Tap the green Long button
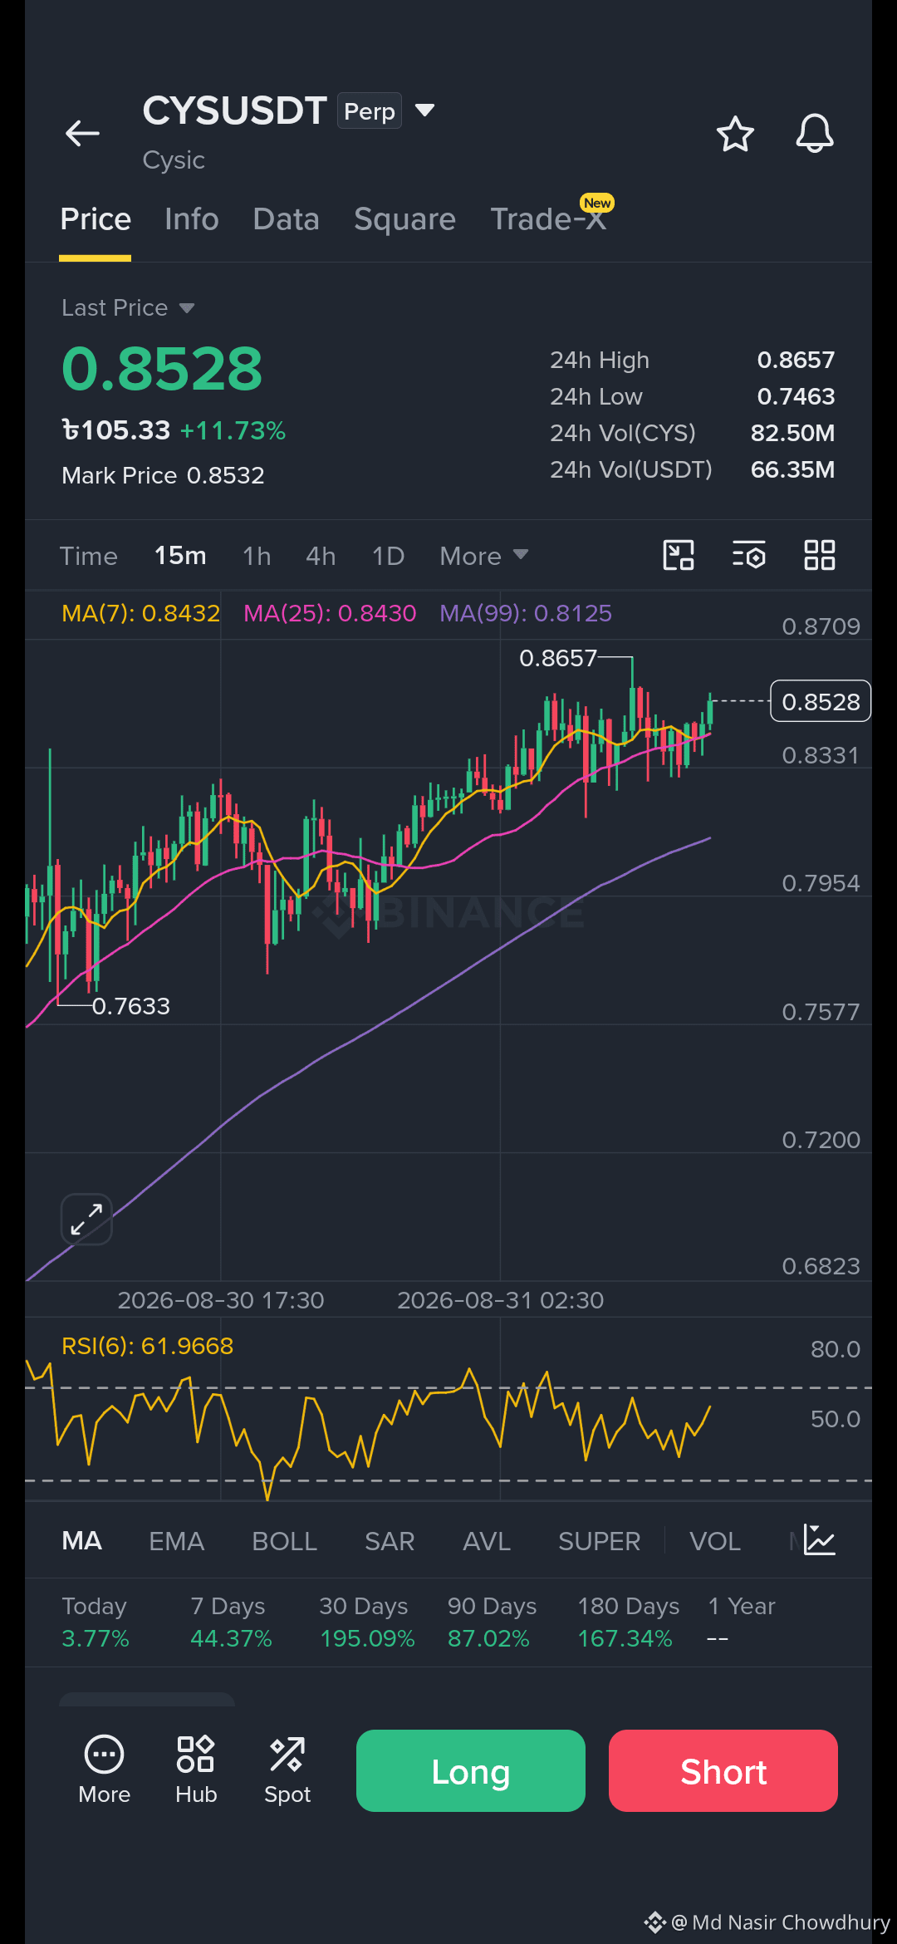This screenshot has width=897, height=1944. (471, 1770)
